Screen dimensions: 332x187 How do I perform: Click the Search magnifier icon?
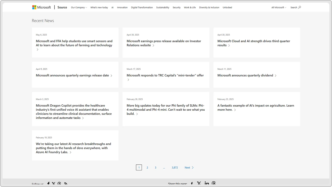pos(300,7)
